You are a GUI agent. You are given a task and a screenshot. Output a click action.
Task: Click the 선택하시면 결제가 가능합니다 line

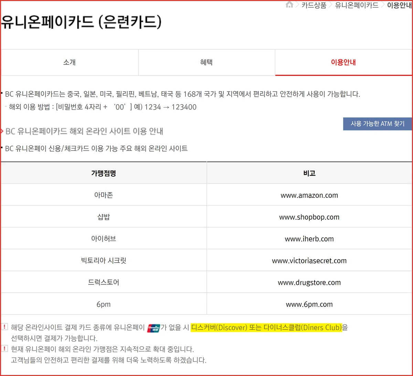pyautogui.click(x=54, y=338)
